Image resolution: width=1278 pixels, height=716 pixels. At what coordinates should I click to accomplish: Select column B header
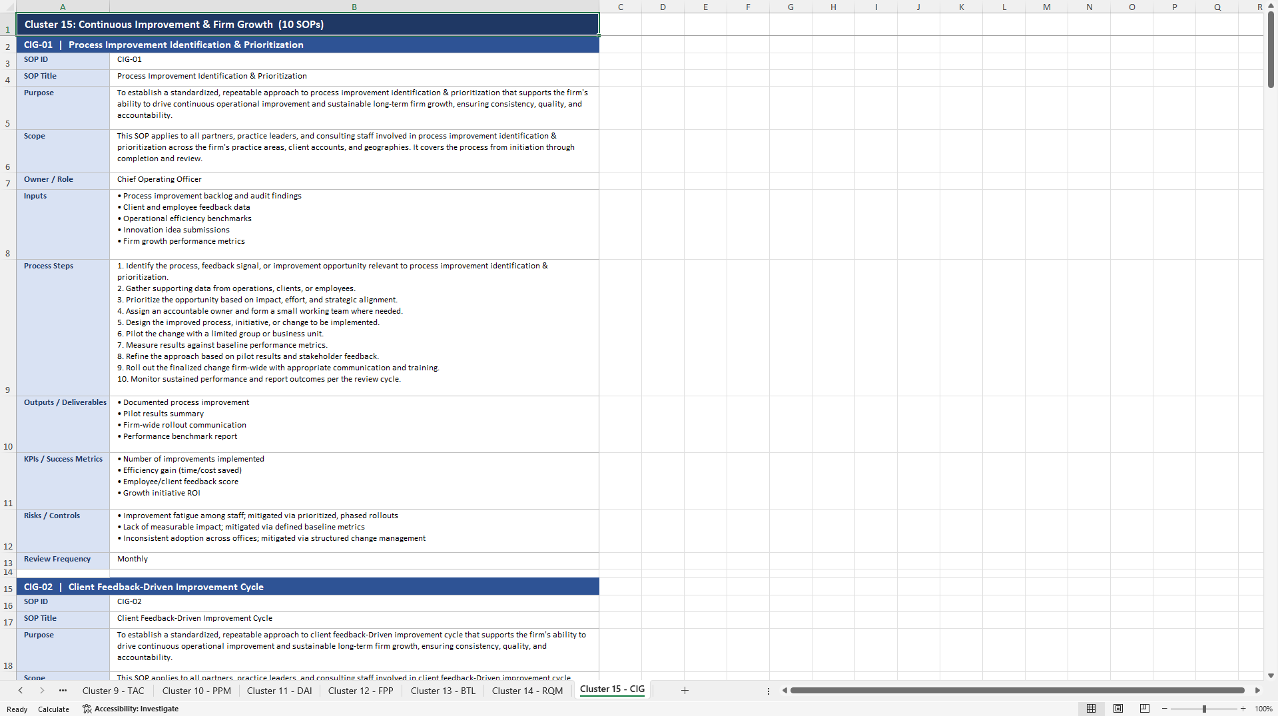pos(354,7)
